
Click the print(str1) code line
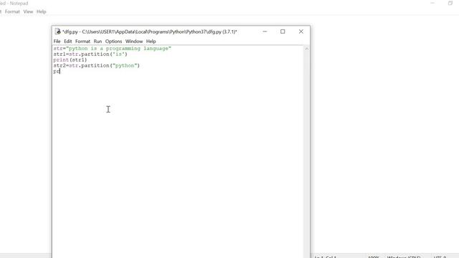pyautogui.click(x=70, y=59)
